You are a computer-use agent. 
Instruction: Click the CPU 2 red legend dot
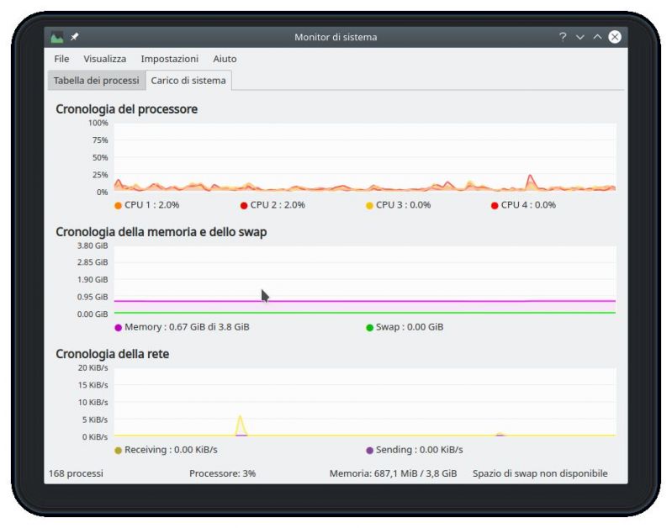[x=243, y=206]
